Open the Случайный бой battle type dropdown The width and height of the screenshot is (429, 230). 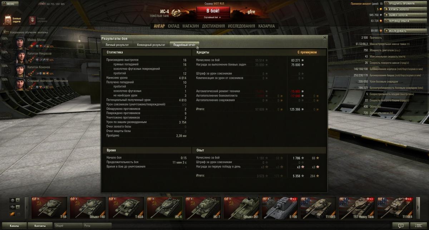pos(212,17)
